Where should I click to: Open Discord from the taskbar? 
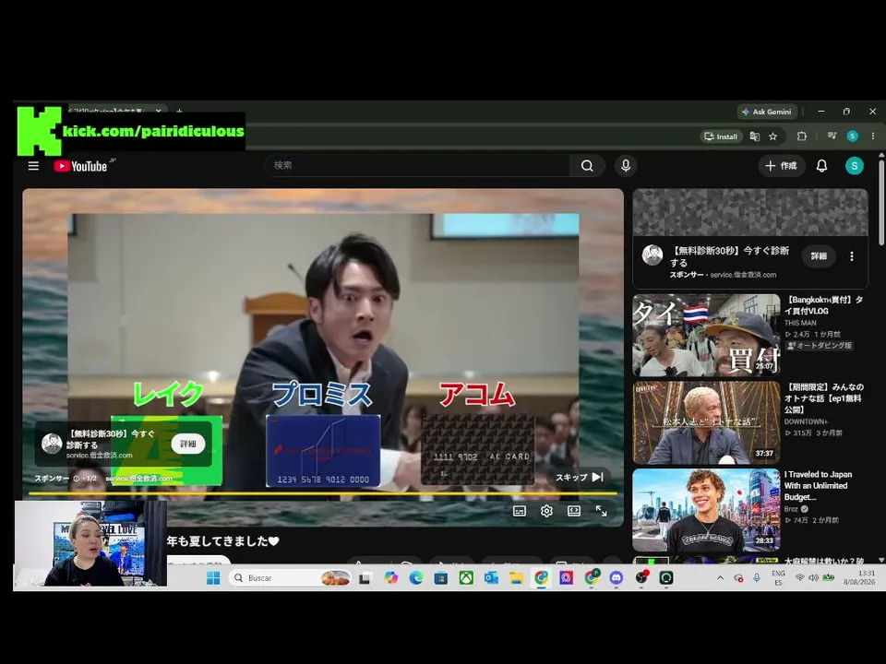[x=616, y=577]
